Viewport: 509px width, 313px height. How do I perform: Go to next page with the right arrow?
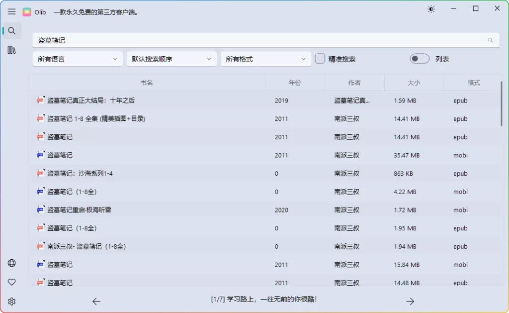click(410, 301)
